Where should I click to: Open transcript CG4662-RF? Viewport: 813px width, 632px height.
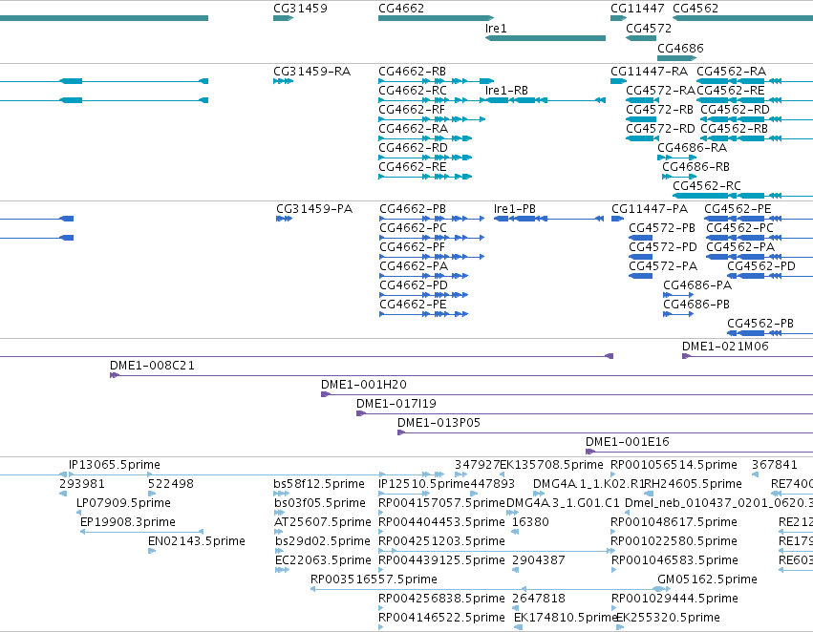pos(412,110)
